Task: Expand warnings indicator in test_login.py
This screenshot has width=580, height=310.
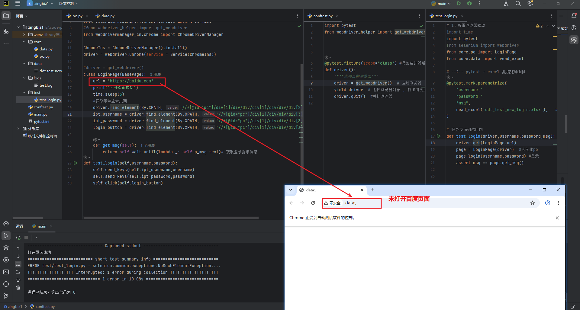Action: tap(539, 26)
